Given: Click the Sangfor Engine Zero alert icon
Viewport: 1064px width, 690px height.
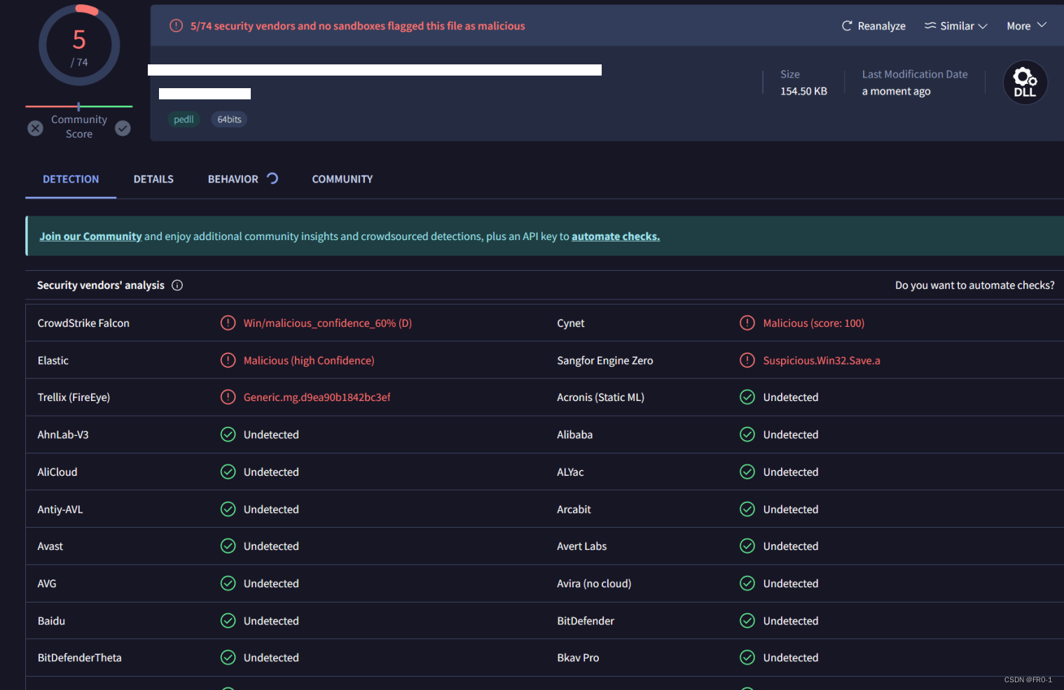Looking at the screenshot, I should [x=747, y=360].
